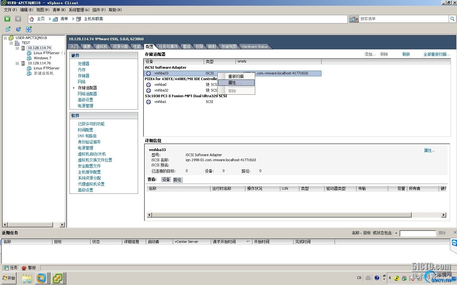Image resolution: width=457 pixels, height=285 pixels.
Task: Click vmhba0 adapter icon
Action: pyautogui.click(x=149, y=85)
